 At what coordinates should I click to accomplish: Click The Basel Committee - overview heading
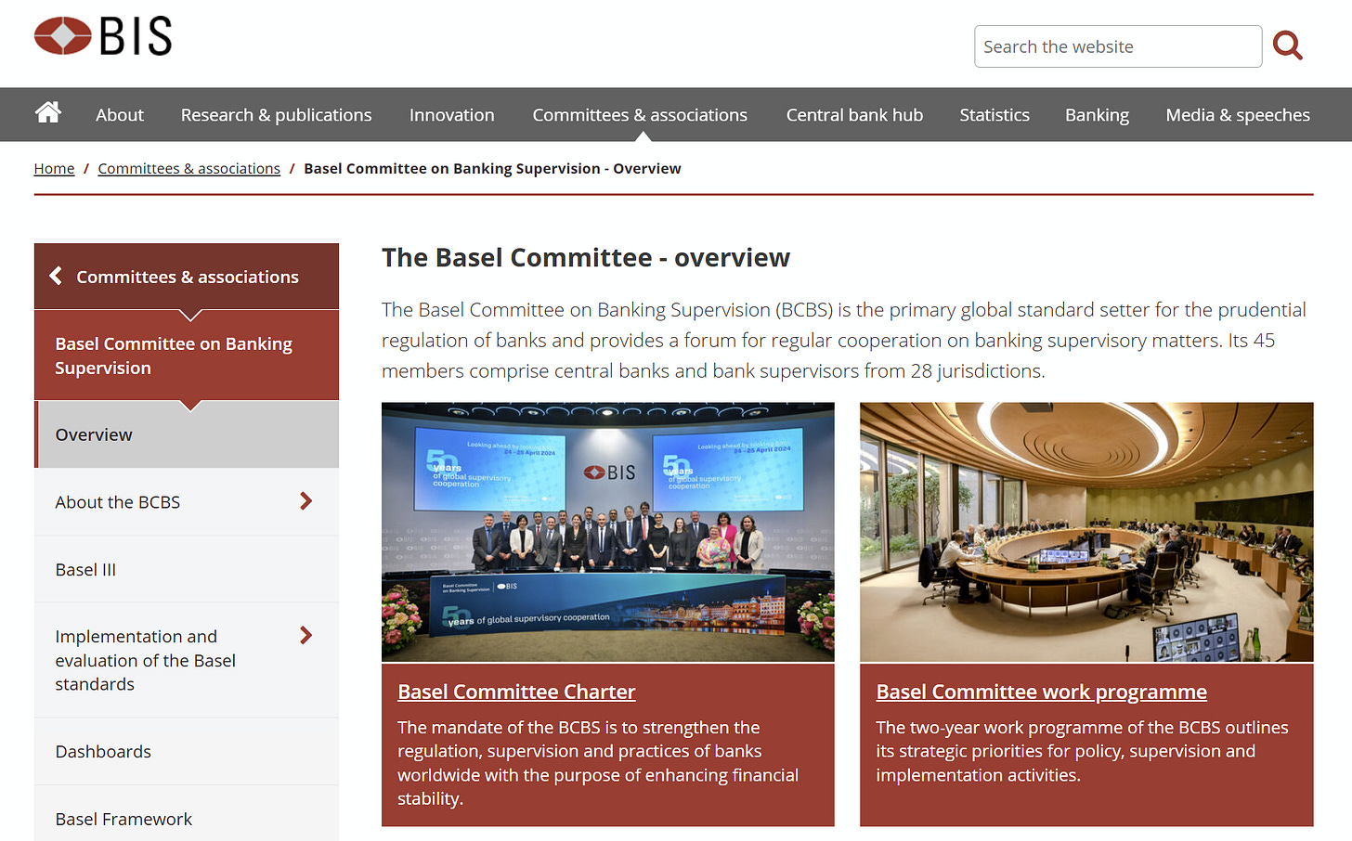[586, 257]
